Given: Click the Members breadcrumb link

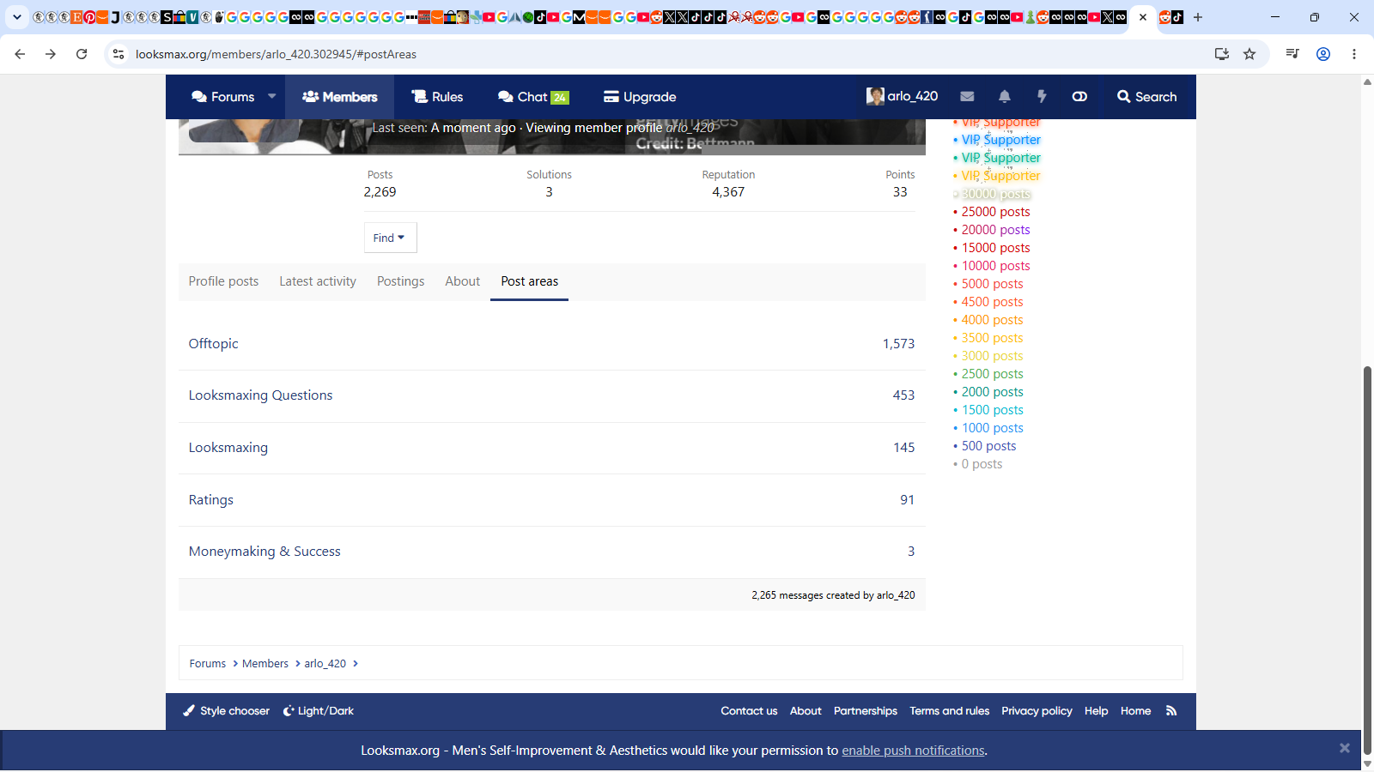Looking at the screenshot, I should click(265, 664).
